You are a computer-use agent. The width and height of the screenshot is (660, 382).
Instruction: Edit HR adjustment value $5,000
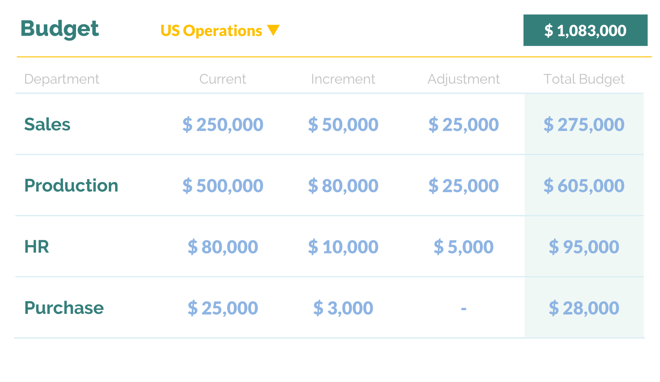tap(464, 247)
